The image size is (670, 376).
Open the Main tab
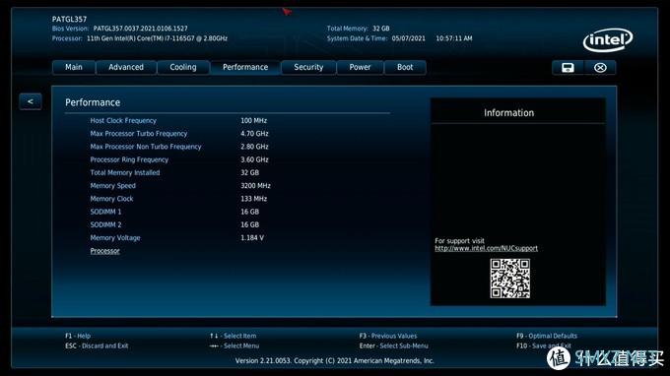pos(74,68)
